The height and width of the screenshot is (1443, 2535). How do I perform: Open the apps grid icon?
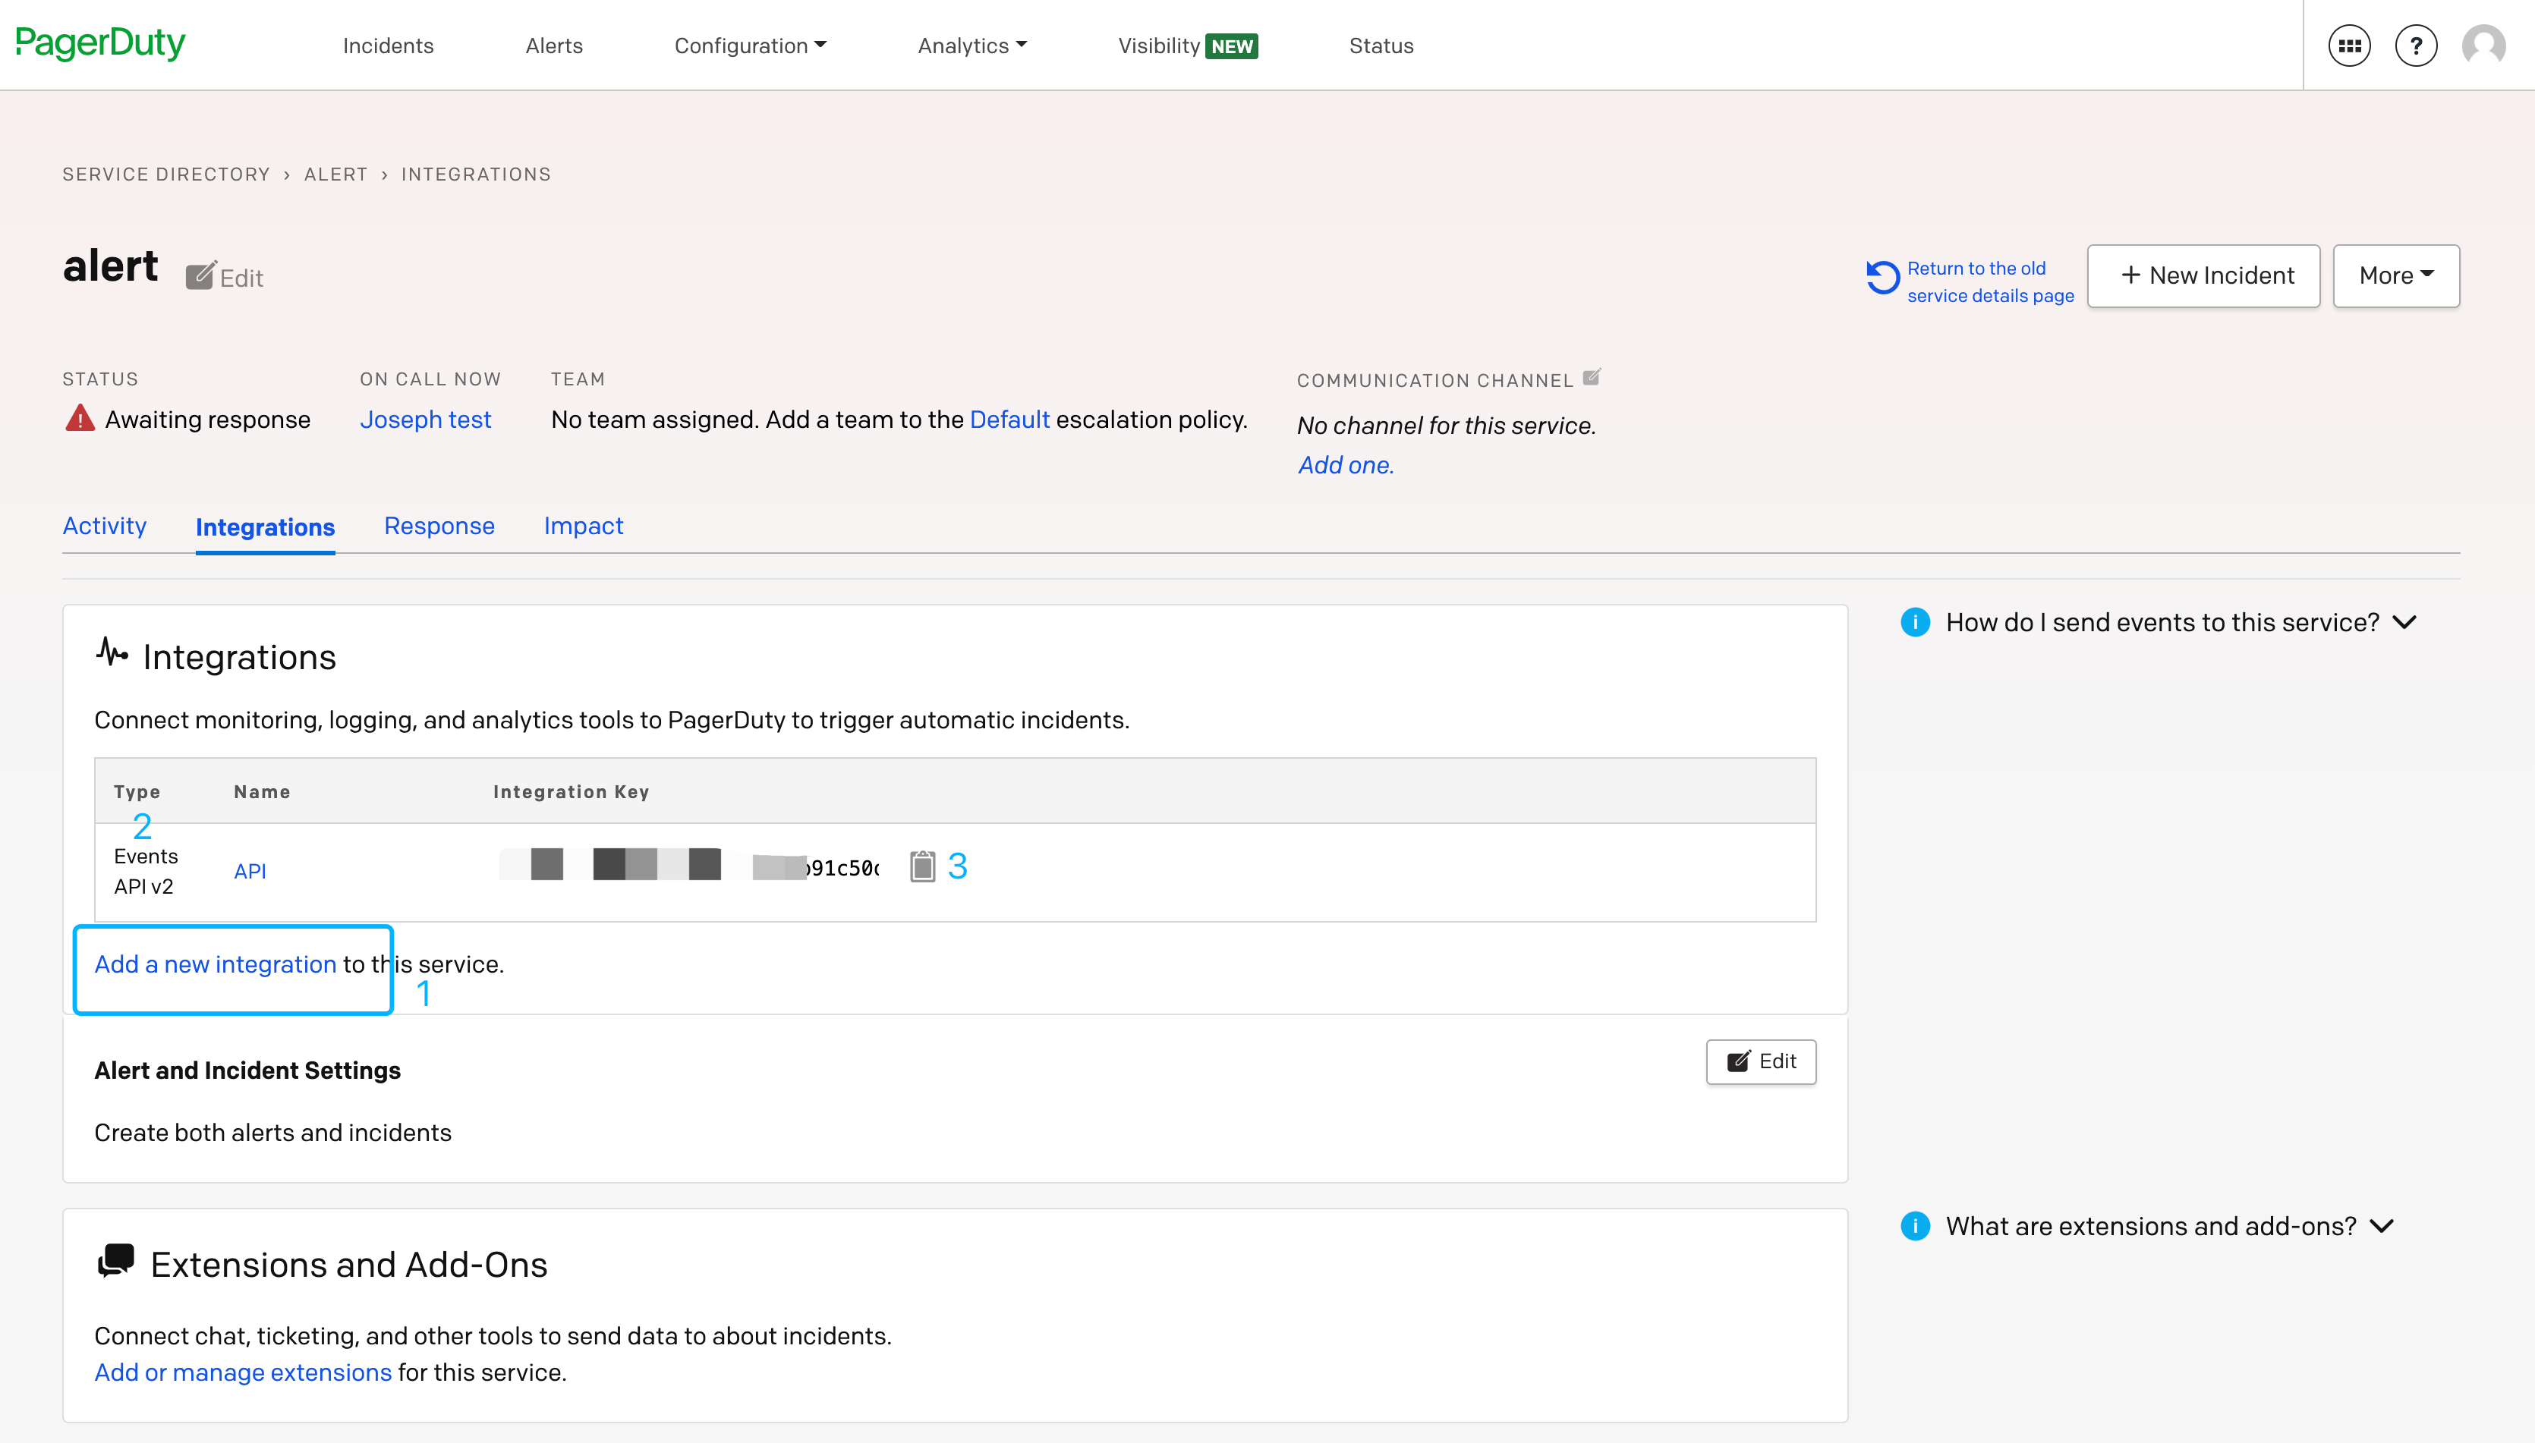[x=2348, y=45]
